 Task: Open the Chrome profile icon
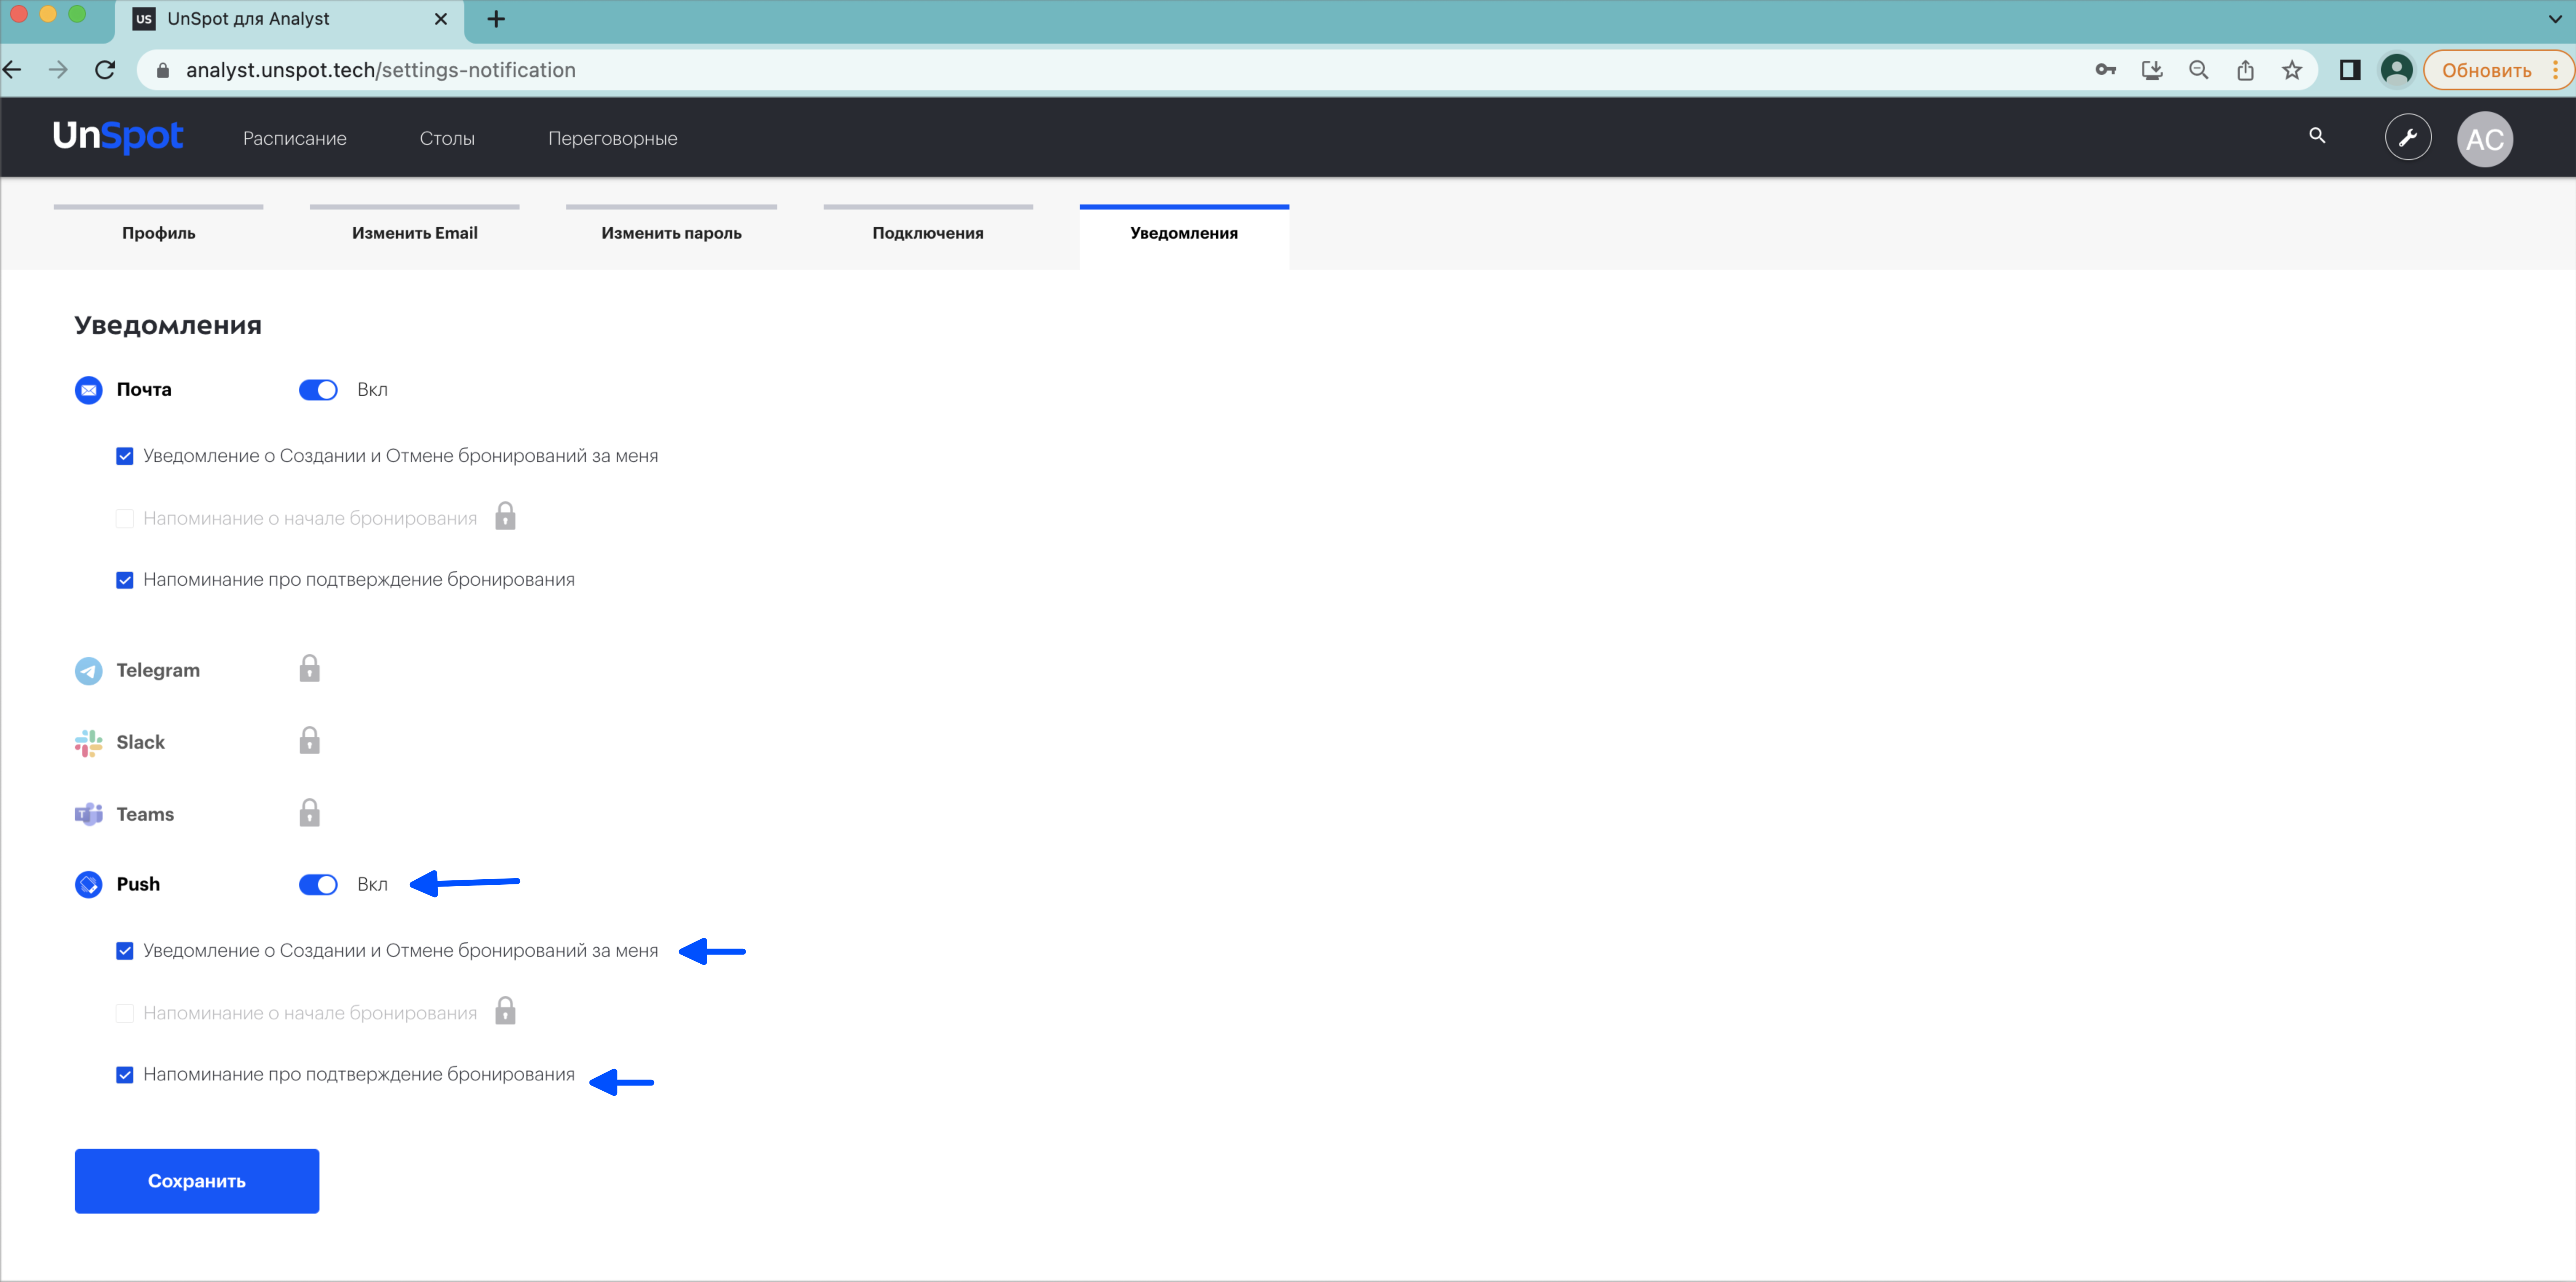click(2397, 70)
